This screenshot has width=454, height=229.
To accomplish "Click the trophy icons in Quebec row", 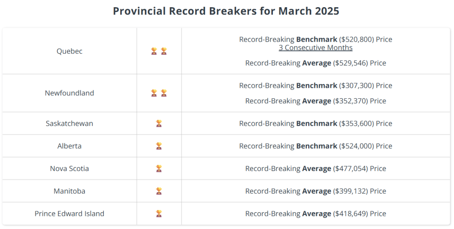I will (159, 51).
